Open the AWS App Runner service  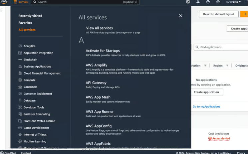click(100, 111)
